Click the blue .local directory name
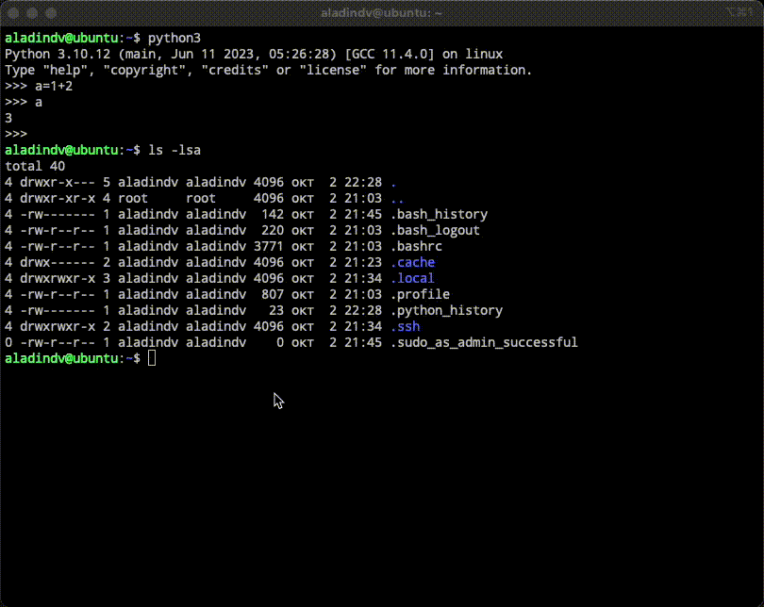764x607 pixels. click(x=414, y=278)
